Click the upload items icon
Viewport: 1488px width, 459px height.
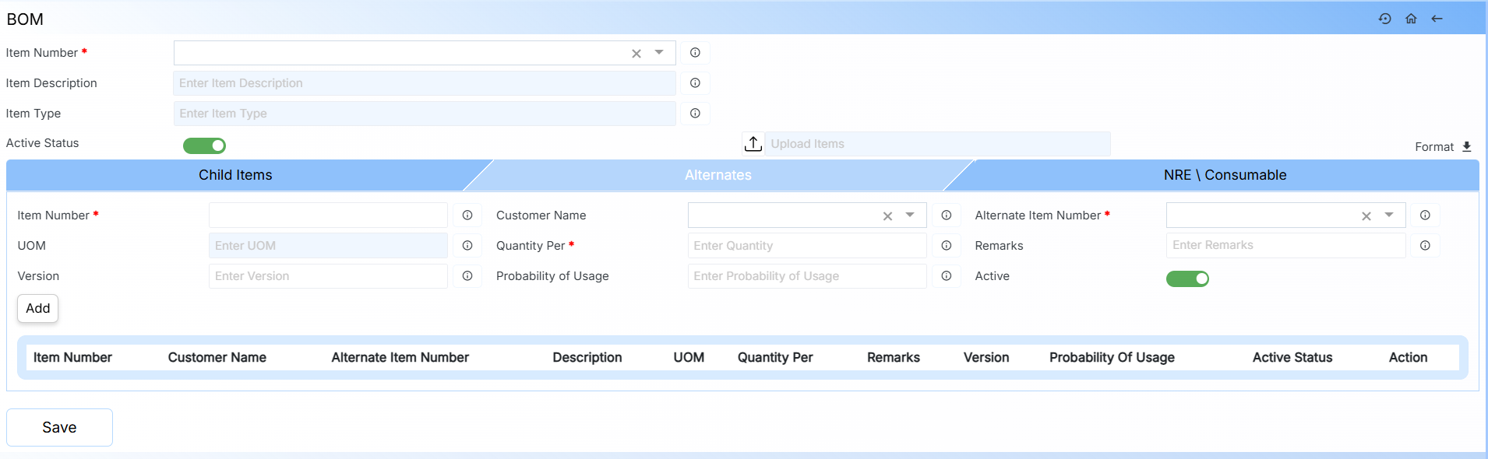[753, 144]
